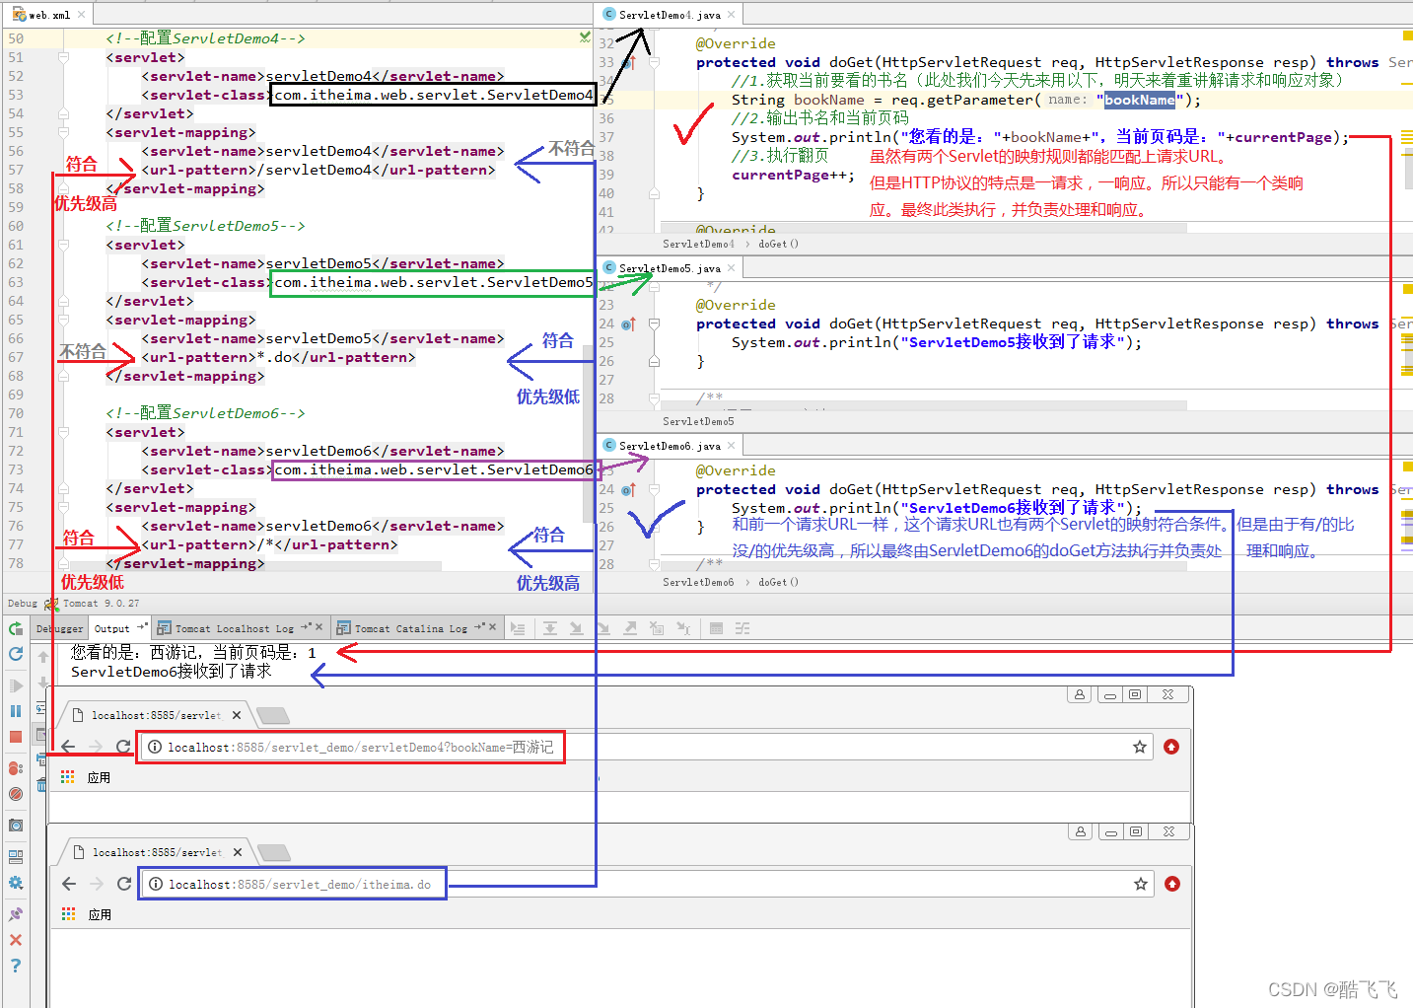Click the Rerun Tomcat debug icon
The image size is (1413, 1008).
pyautogui.click(x=15, y=628)
